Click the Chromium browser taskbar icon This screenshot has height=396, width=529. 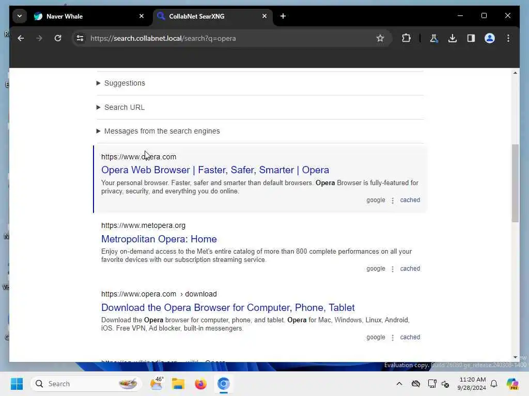click(x=223, y=384)
